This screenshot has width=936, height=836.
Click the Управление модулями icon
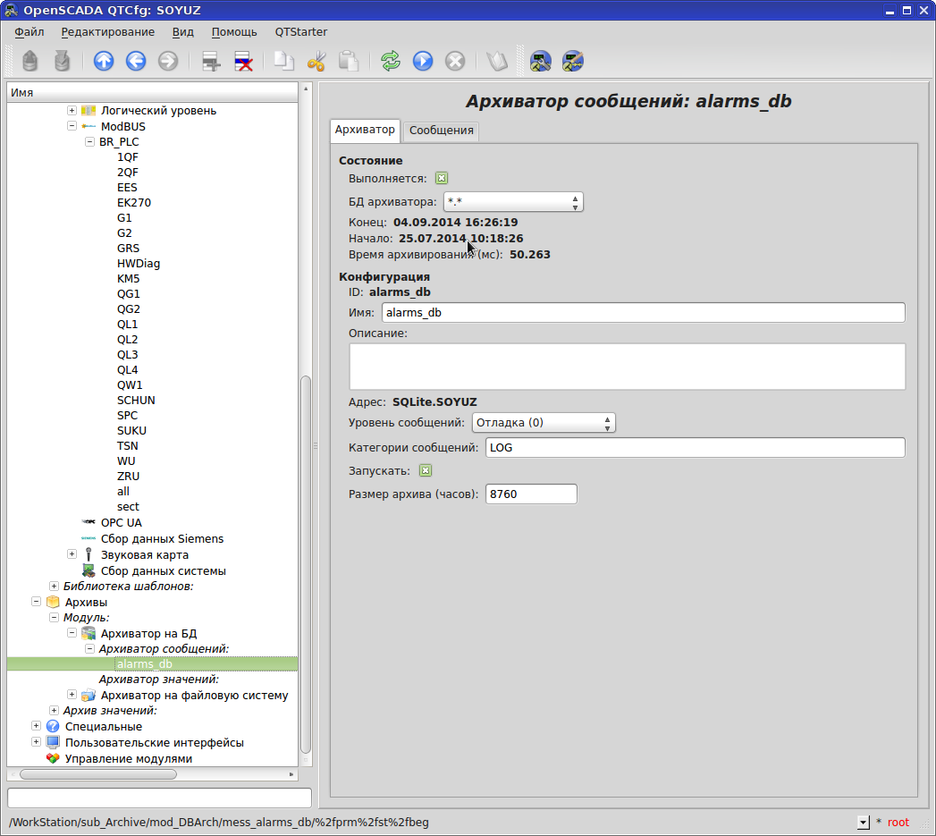(x=53, y=758)
